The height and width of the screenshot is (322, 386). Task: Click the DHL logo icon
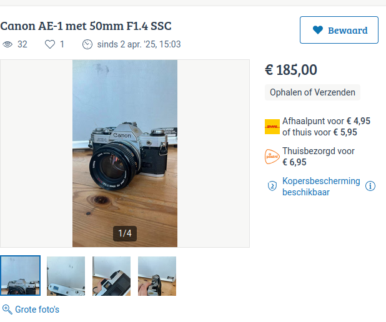272,127
